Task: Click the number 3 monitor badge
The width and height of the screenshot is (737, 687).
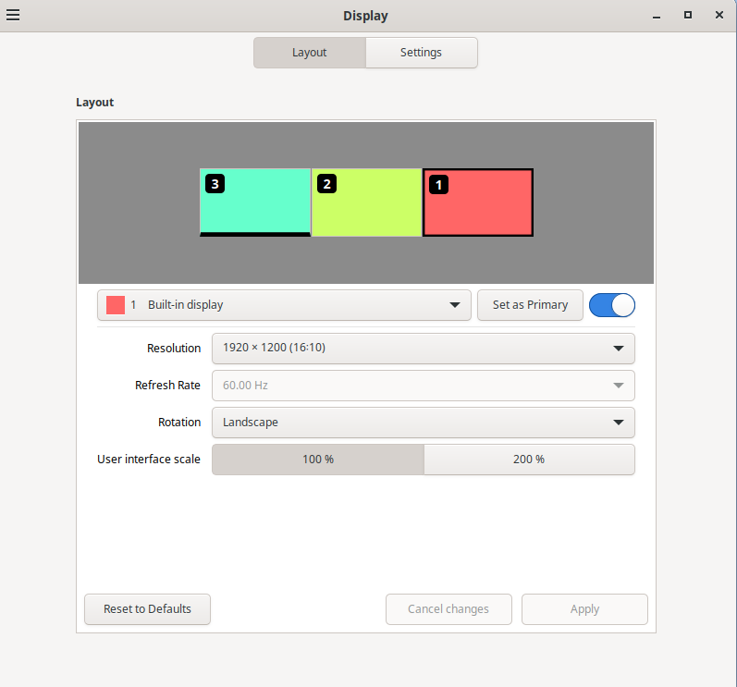Action: pyautogui.click(x=215, y=184)
